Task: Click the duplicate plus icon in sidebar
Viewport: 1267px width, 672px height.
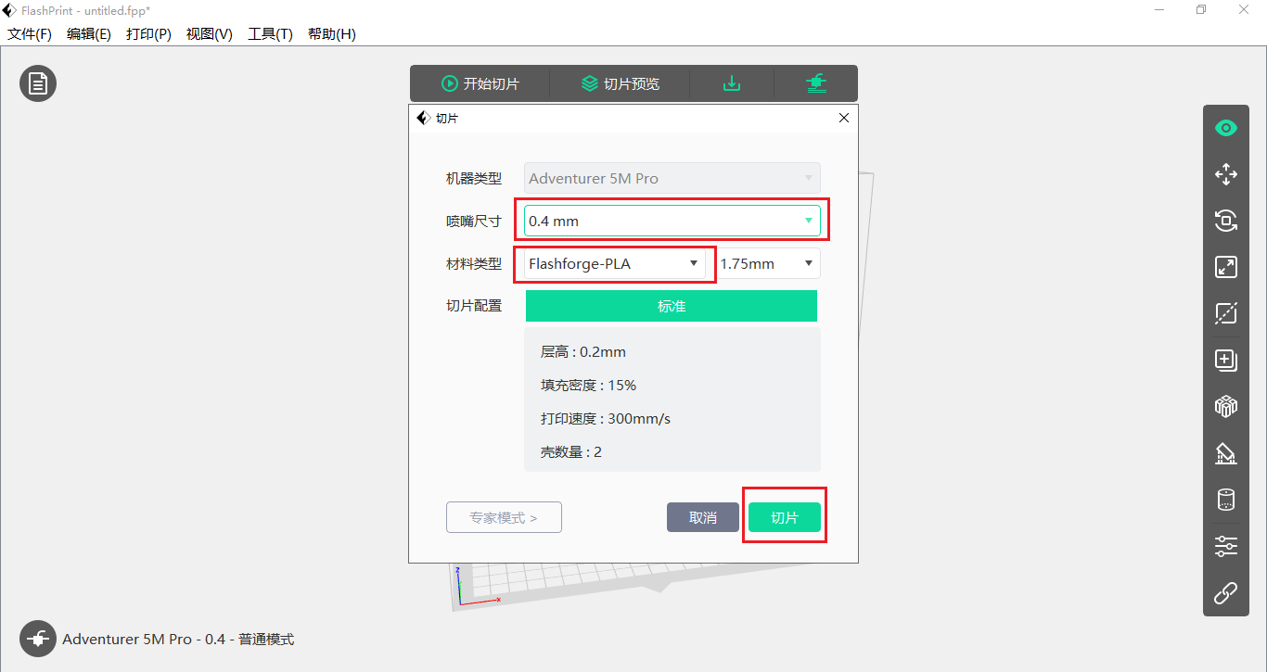Action: [1226, 360]
